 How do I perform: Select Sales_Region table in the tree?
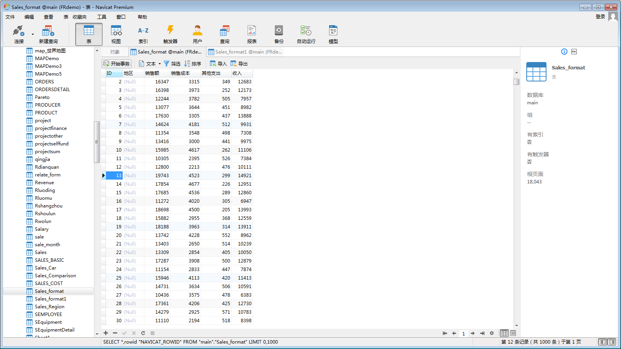(x=49, y=307)
